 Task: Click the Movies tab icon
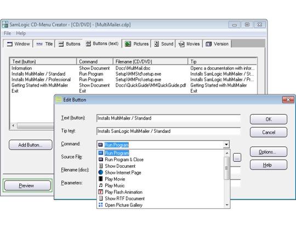click(181, 44)
